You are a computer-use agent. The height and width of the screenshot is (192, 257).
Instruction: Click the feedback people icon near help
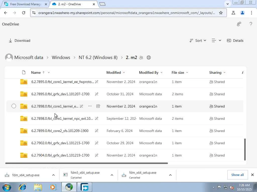click(x=239, y=24)
